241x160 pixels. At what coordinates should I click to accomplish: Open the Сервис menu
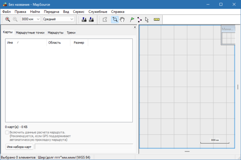coord(79,12)
